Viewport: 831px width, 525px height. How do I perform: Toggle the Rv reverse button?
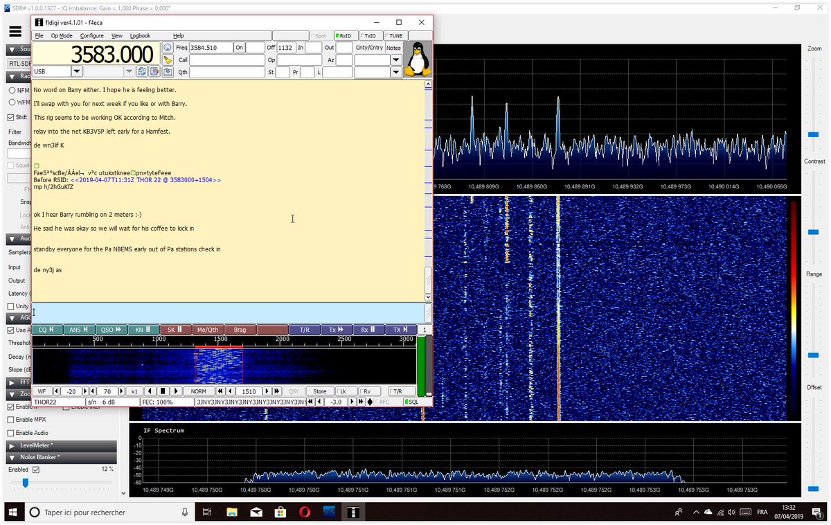click(370, 391)
